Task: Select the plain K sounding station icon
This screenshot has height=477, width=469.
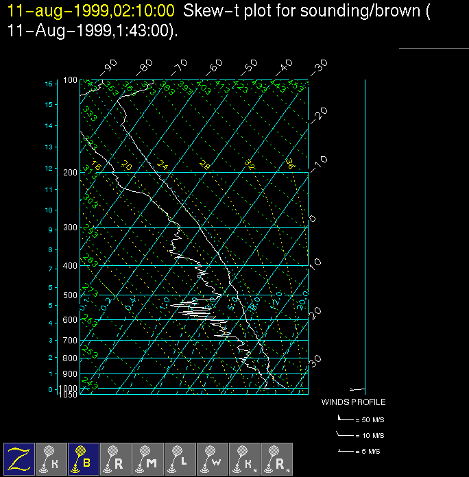Action: pyautogui.click(x=51, y=458)
